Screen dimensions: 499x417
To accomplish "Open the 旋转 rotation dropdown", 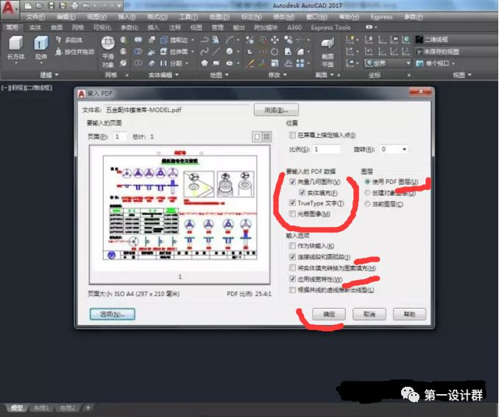I will point(394,150).
